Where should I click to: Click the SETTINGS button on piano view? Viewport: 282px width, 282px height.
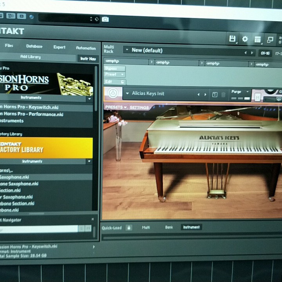(x=139, y=107)
